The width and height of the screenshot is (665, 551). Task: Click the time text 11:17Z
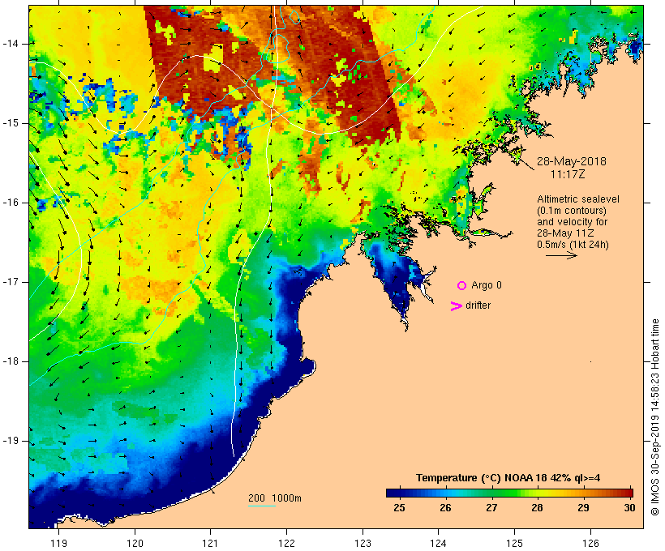tap(568, 174)
